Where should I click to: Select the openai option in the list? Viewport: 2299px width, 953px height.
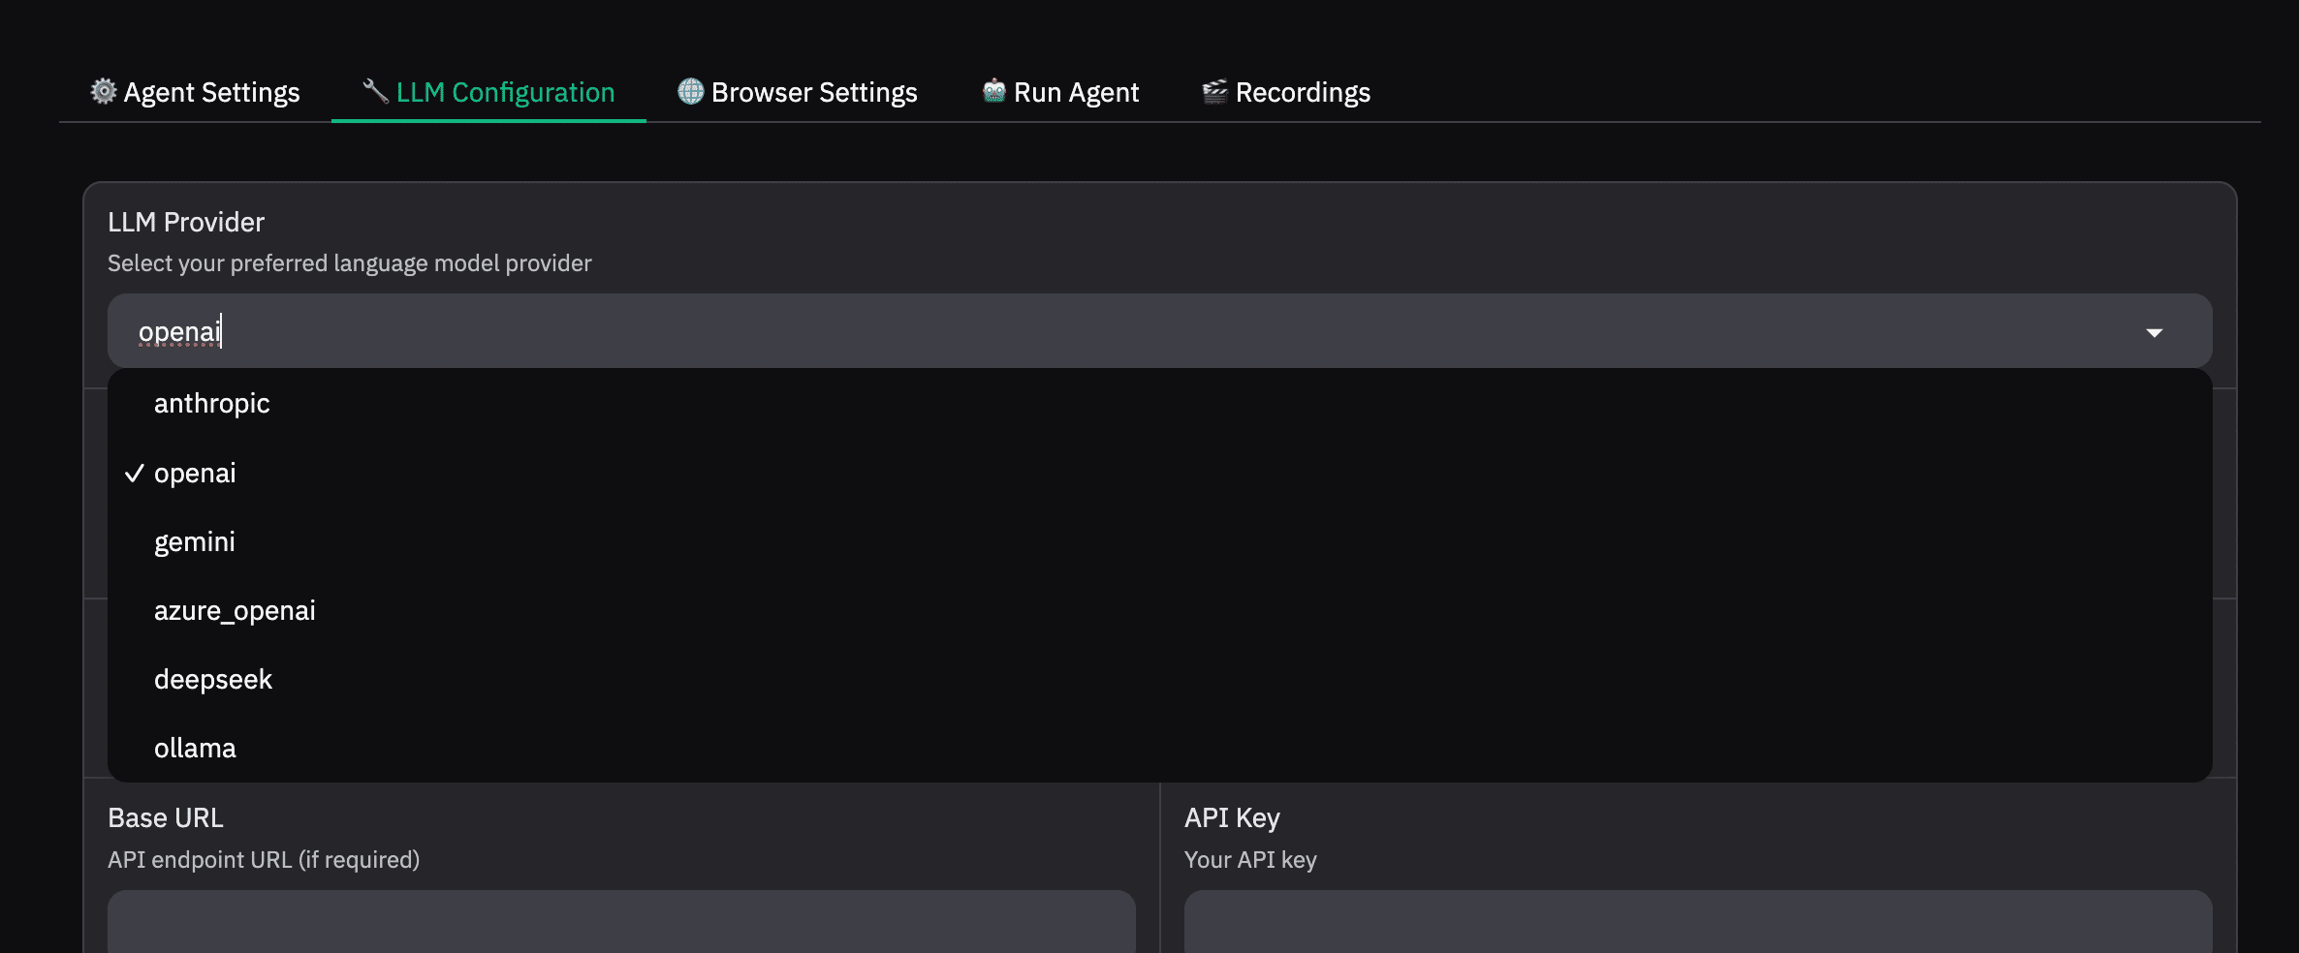(195, 474)
